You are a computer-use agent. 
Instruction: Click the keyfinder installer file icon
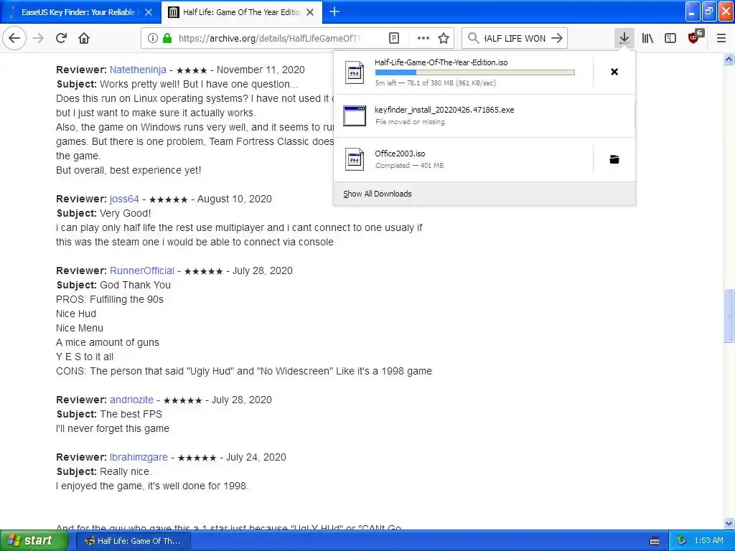[355, 116]
